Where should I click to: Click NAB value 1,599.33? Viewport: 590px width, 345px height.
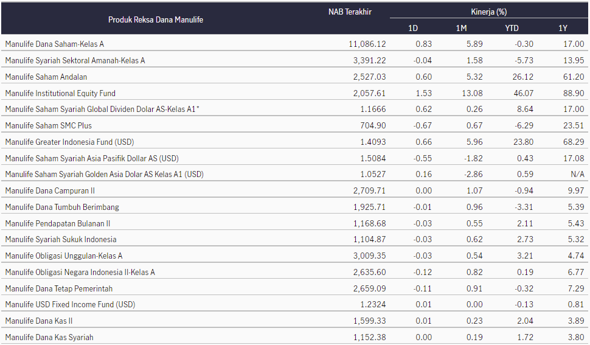[x=369, y=321]
